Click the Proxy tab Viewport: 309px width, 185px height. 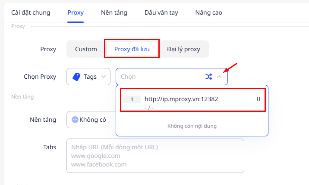[76, 12]
